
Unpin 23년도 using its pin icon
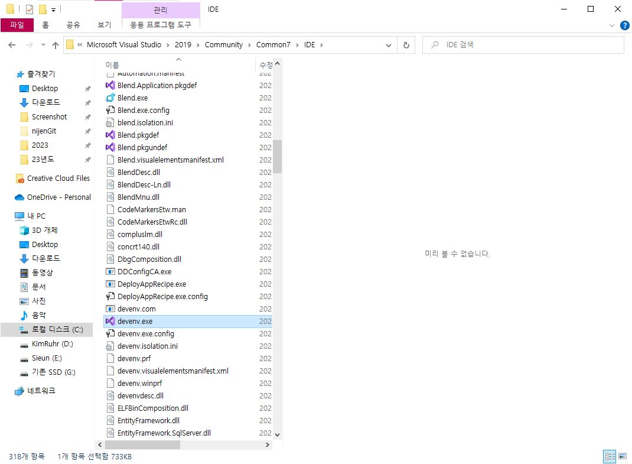pyautogui.click(x=87, y=160)
